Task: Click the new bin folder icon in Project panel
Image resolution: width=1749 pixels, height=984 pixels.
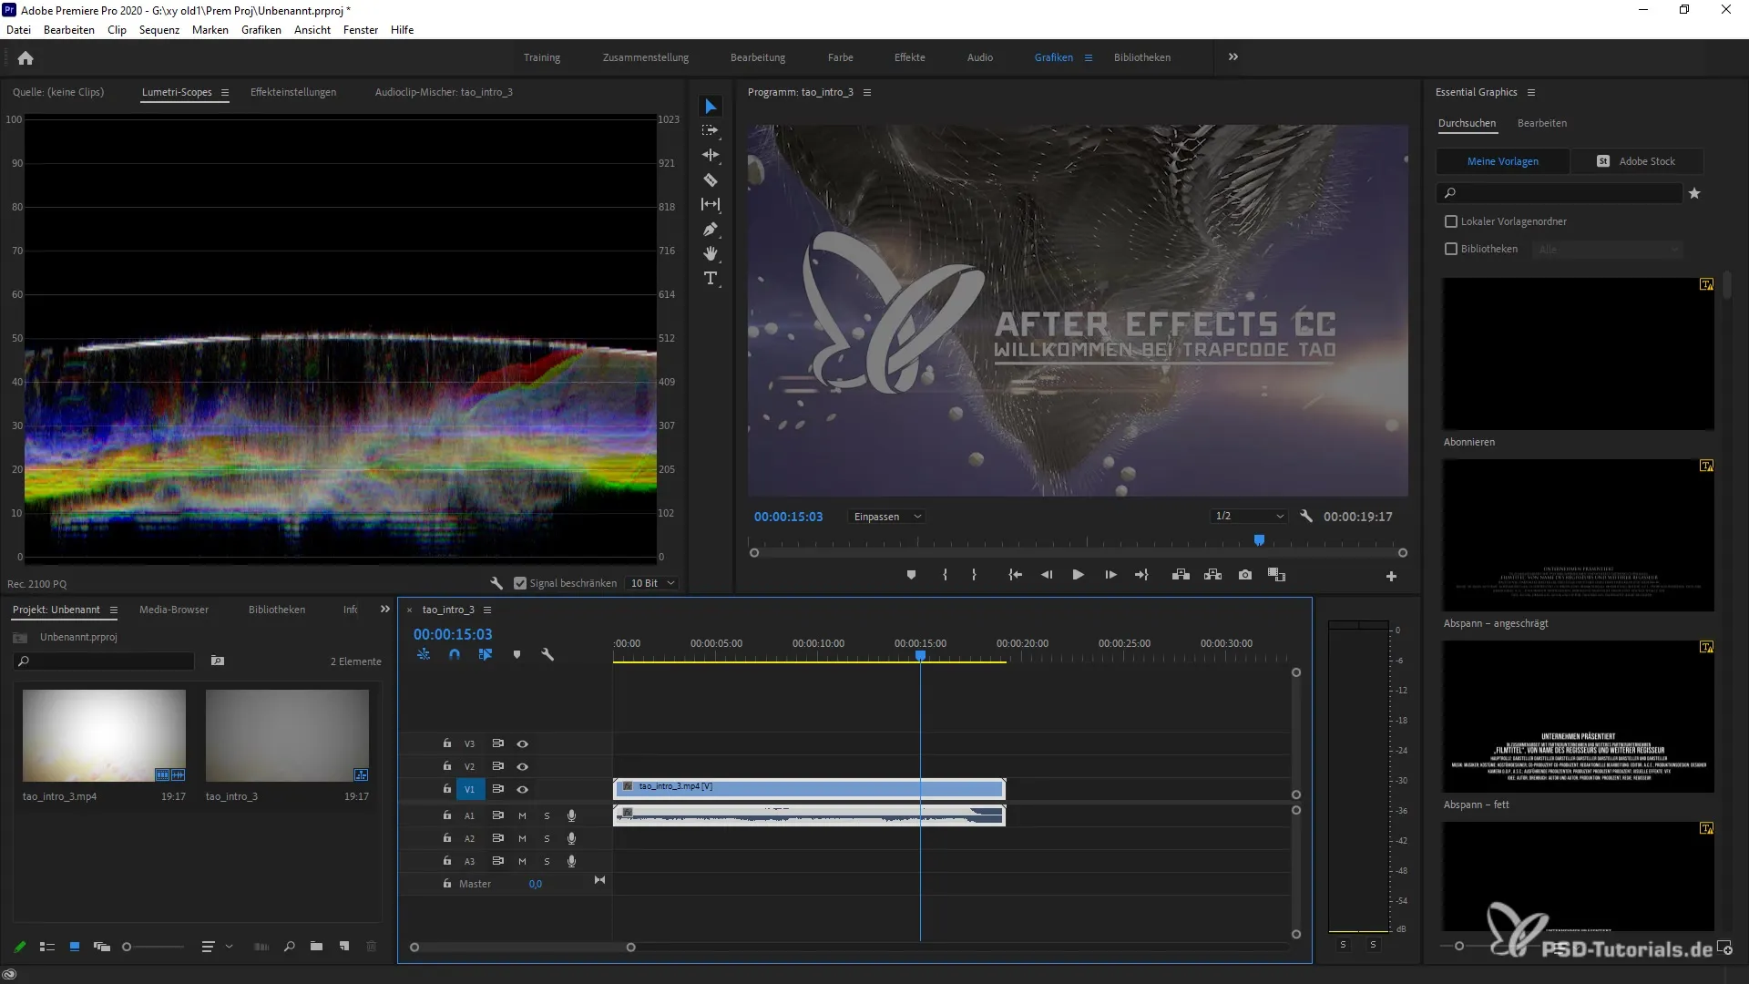Action: click(316, 947)
